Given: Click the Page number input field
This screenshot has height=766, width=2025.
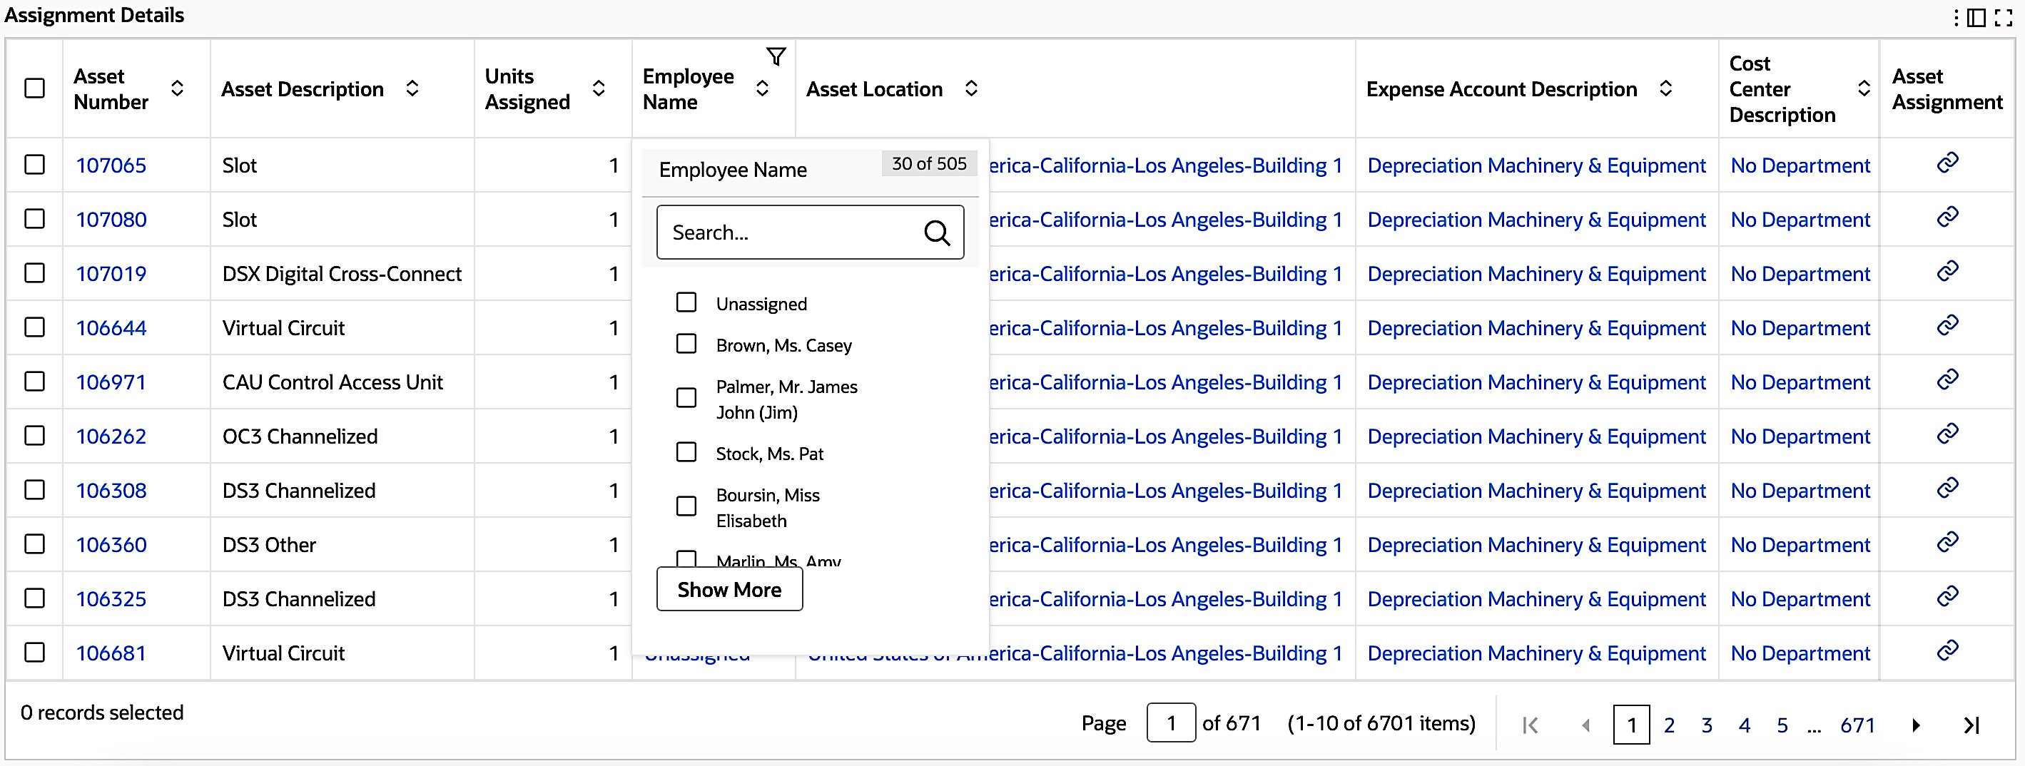Looking at the screenshot, I should [x=1170, y=722].
